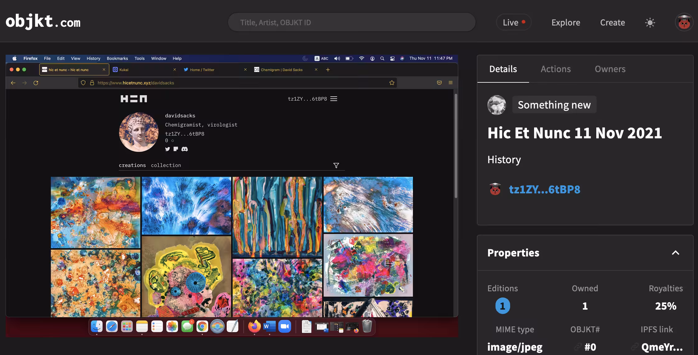This screenshot has width=698, height=355.
Task: Open the hic et nunc menu next to tz1ZY...6tBP8
Action: (334, 99)
